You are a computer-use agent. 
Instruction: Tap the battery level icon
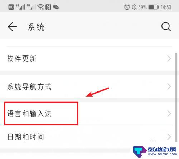[x=154, y=7]
